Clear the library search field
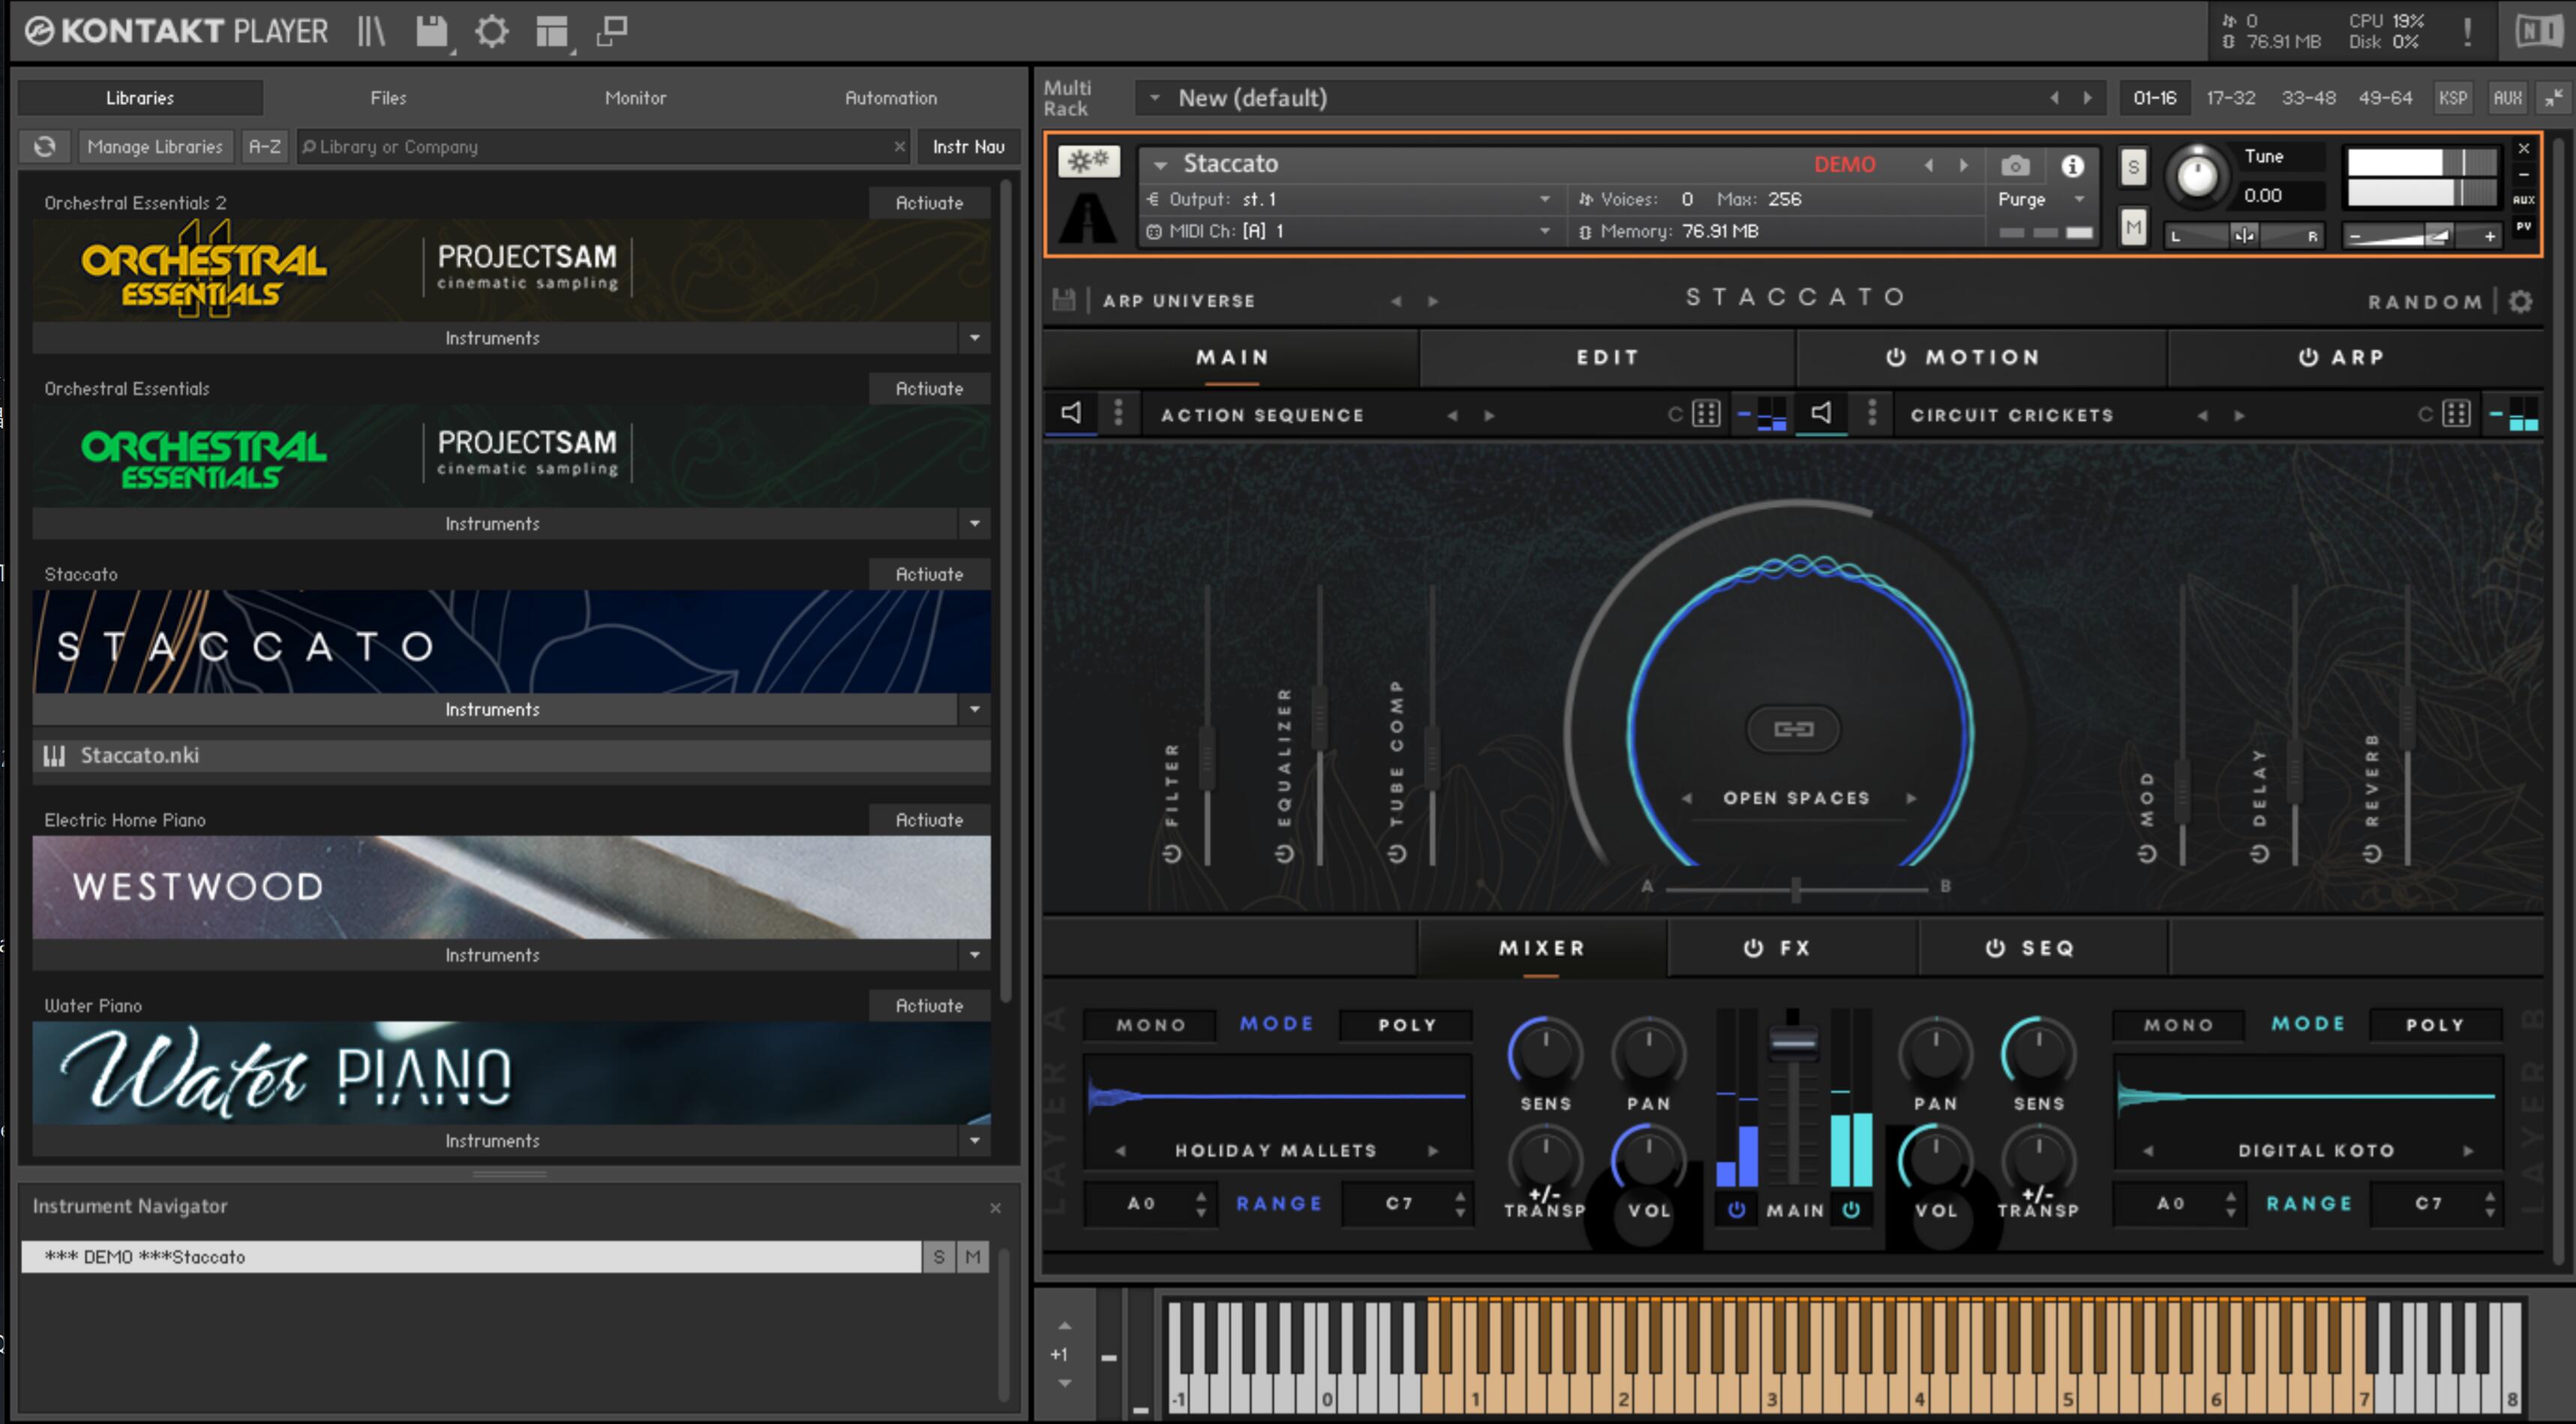Screen dimensions: 2576x1424 click(899, 146)
